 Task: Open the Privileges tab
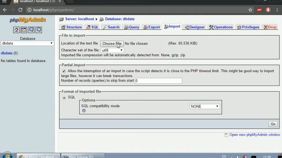248,27
